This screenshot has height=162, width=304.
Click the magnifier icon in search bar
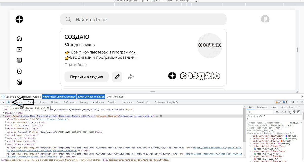pos(68,19)
